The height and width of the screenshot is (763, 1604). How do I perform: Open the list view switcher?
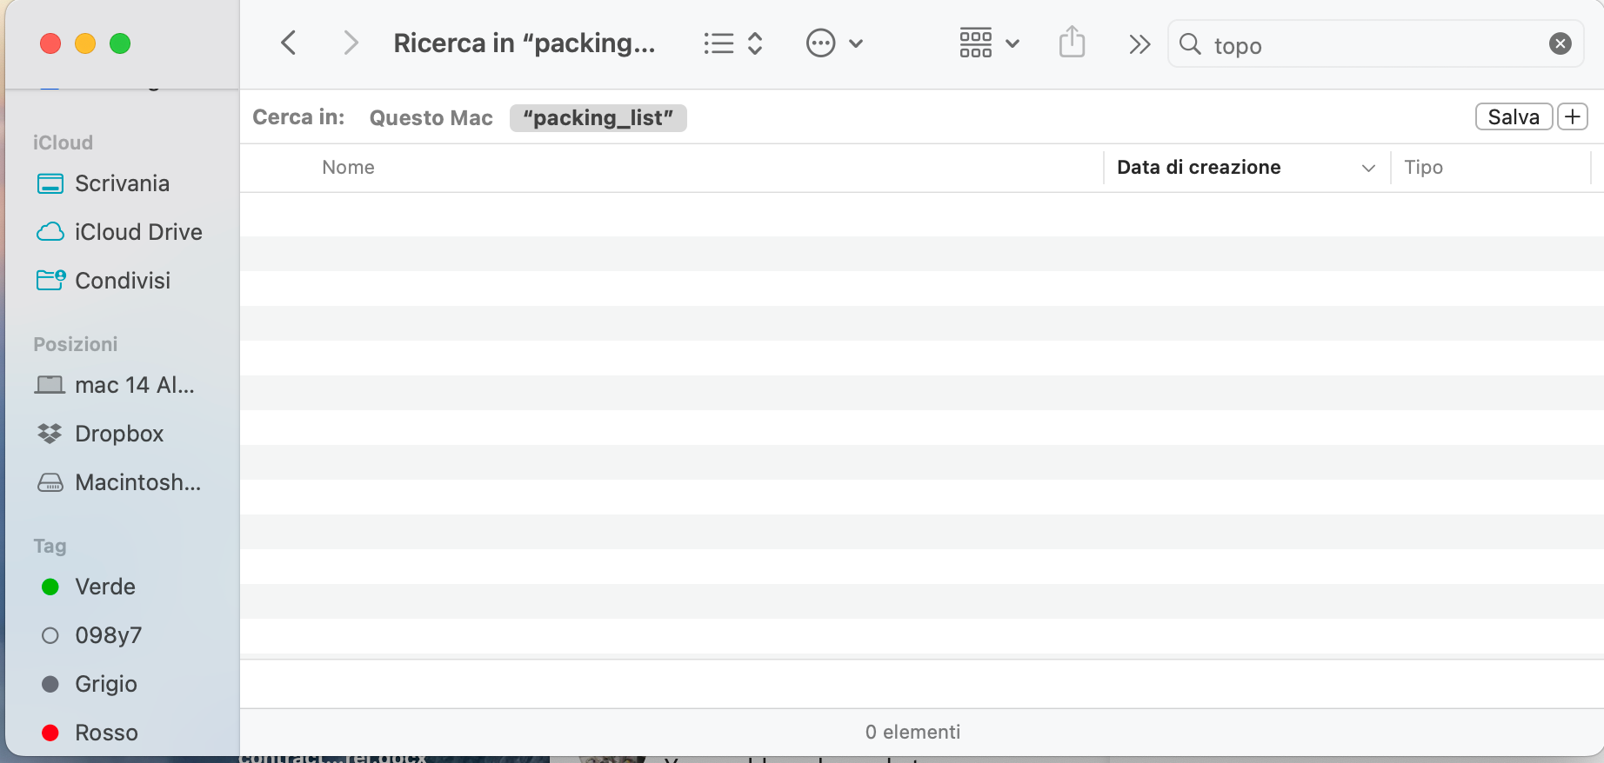(733, 43)
